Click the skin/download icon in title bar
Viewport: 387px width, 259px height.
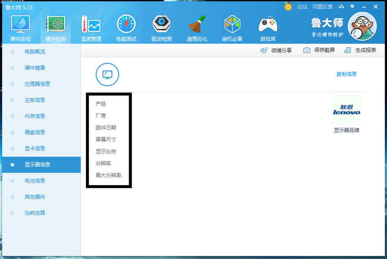click(x=341, y=6)
